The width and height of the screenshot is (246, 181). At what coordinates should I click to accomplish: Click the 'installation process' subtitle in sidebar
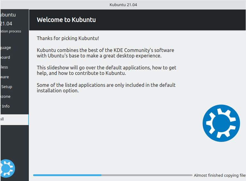click(x=11, y=31)
